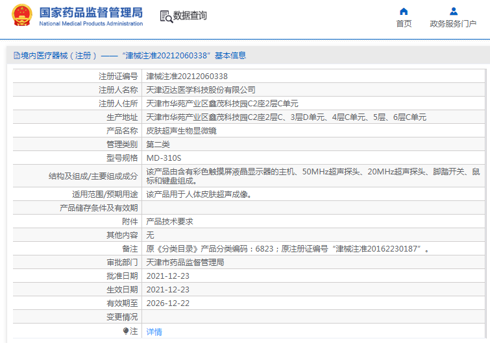490x343 pixels.
Task: Select 备注 remark text with 6823
Action: (288, 249)
